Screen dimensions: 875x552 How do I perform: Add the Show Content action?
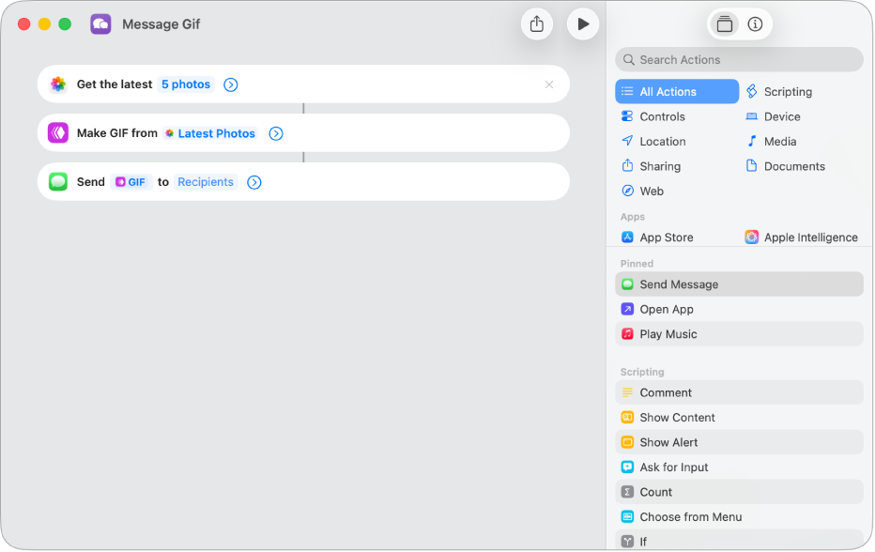click(x=739, y=418)
